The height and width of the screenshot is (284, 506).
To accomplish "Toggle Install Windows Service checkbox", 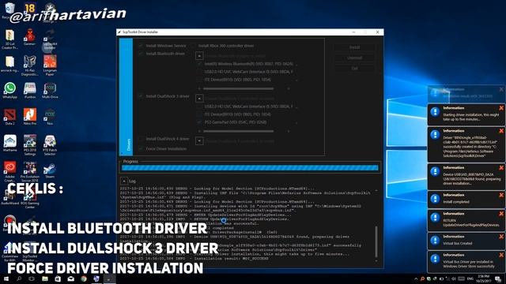I will click(141, 46).
